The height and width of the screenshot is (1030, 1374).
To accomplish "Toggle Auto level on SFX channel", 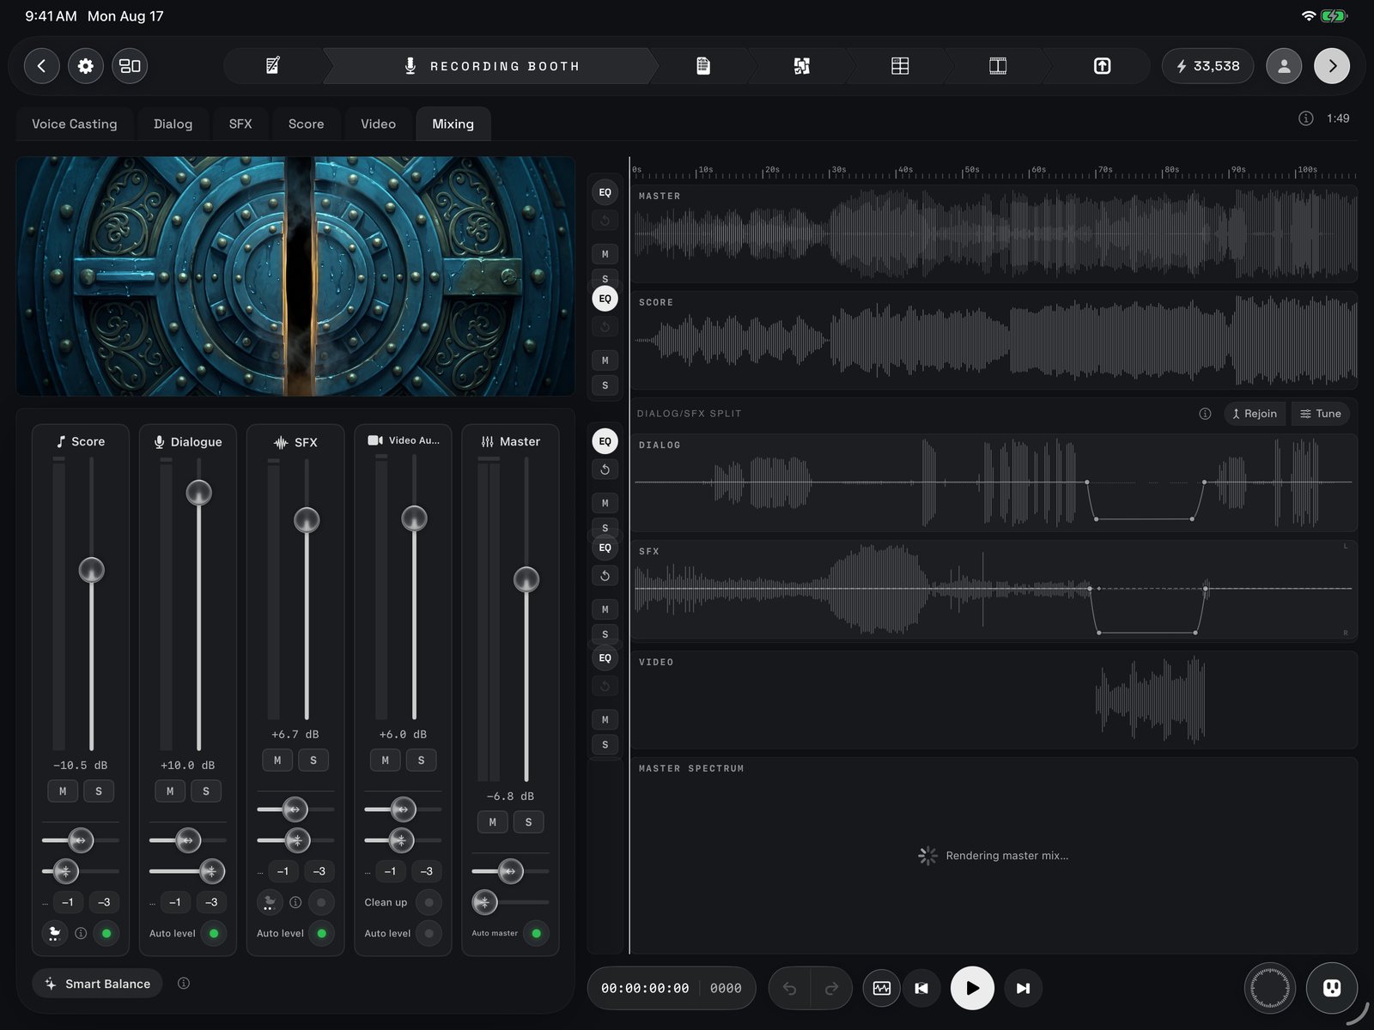I will tap(321, 933).
